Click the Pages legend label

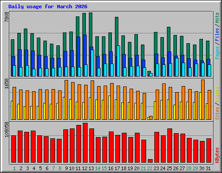(217, 53)
